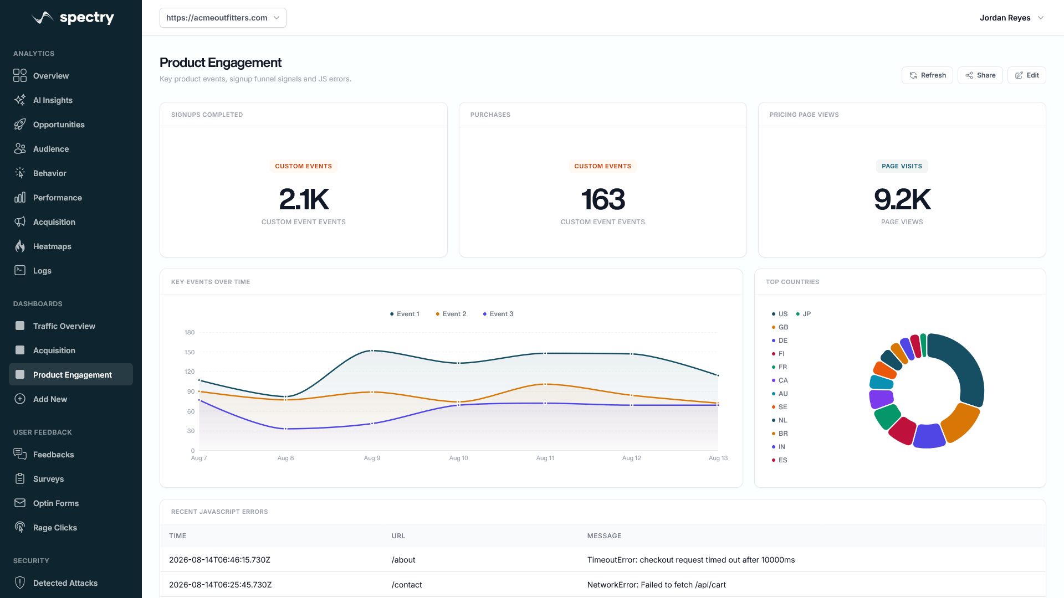Click the Refresh circular arrows icon
This screenshot has height=598, width=1064.
point(913,75)
